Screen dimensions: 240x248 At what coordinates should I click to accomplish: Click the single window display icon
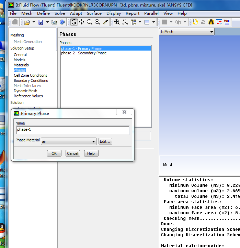(147, 22)
